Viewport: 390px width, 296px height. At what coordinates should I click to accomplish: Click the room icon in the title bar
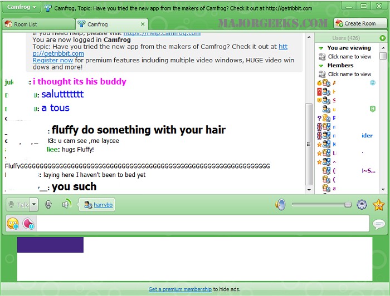[x=48, y=8]
